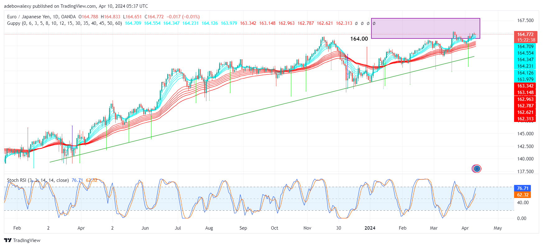The image size is (543, 247).
Task: Click the adebowalexy published on TradingView.com header
Action: point(76,6)
